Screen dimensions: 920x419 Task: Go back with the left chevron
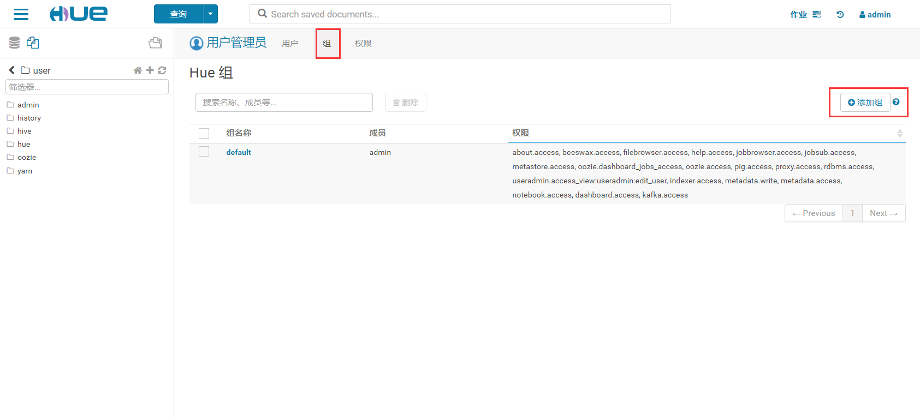point(11,70)
